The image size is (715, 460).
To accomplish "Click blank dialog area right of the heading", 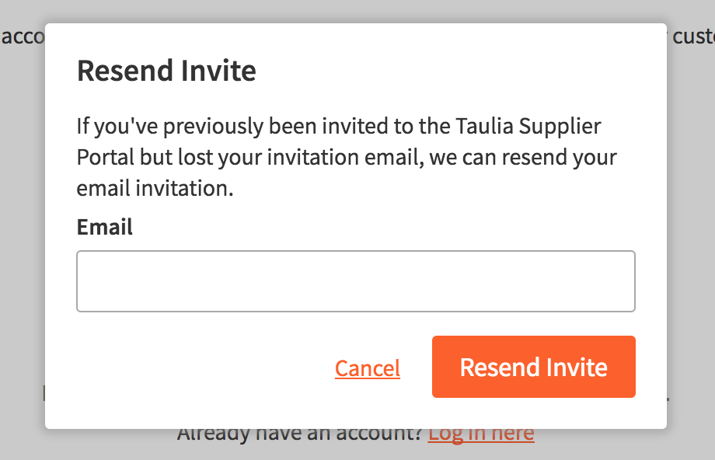I will tap(466, 71).
